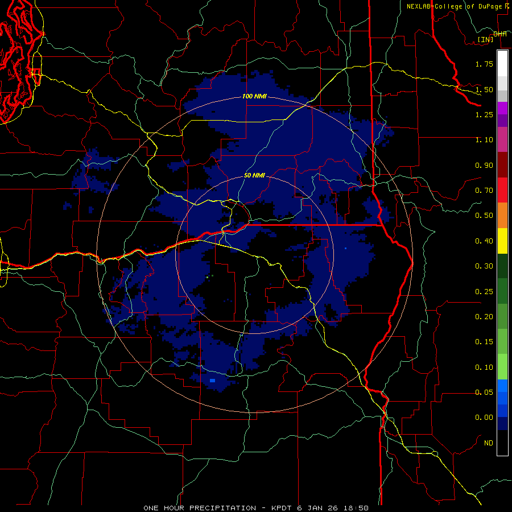This screenshot has height=512, width=512.
Task: Pick the white swatch on the color scale
Action: [x=502, y=63]
